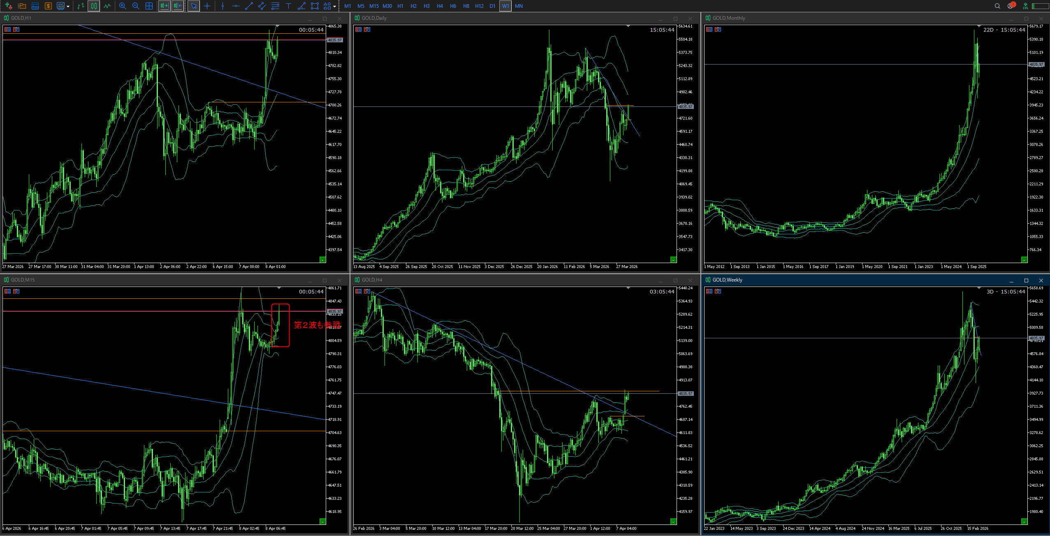
Task: Select the D1 timeframe button
Action: point(492,6)
